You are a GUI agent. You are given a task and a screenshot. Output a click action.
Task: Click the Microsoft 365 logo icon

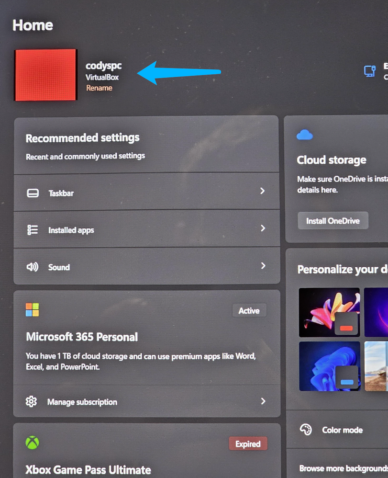32,310
